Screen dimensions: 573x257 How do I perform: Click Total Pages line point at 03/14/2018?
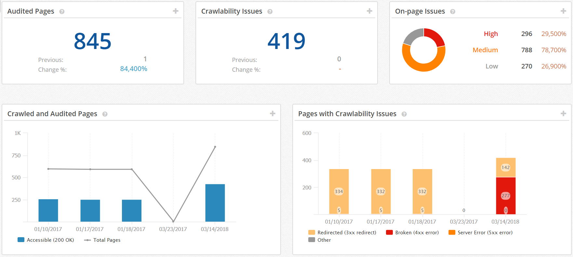tap(215, 147)
